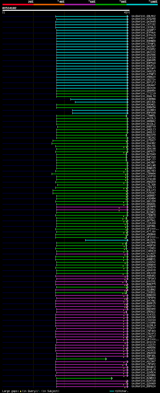Select the UniRef100_O24328 entry
Screen dimensions: 160x393
(143, 58)
